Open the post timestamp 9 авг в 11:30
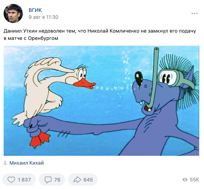This screenshot has width=204, height=189. (43, 17)
